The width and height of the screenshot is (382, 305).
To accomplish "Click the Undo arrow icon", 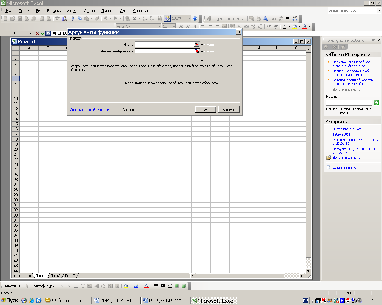I will coord(106,18).
